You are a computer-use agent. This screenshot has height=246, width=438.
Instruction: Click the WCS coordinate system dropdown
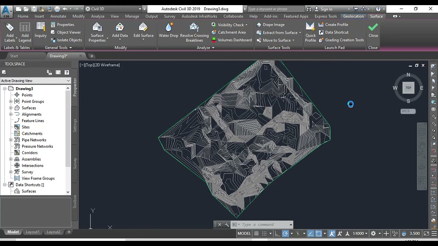[x=408, y=111]
